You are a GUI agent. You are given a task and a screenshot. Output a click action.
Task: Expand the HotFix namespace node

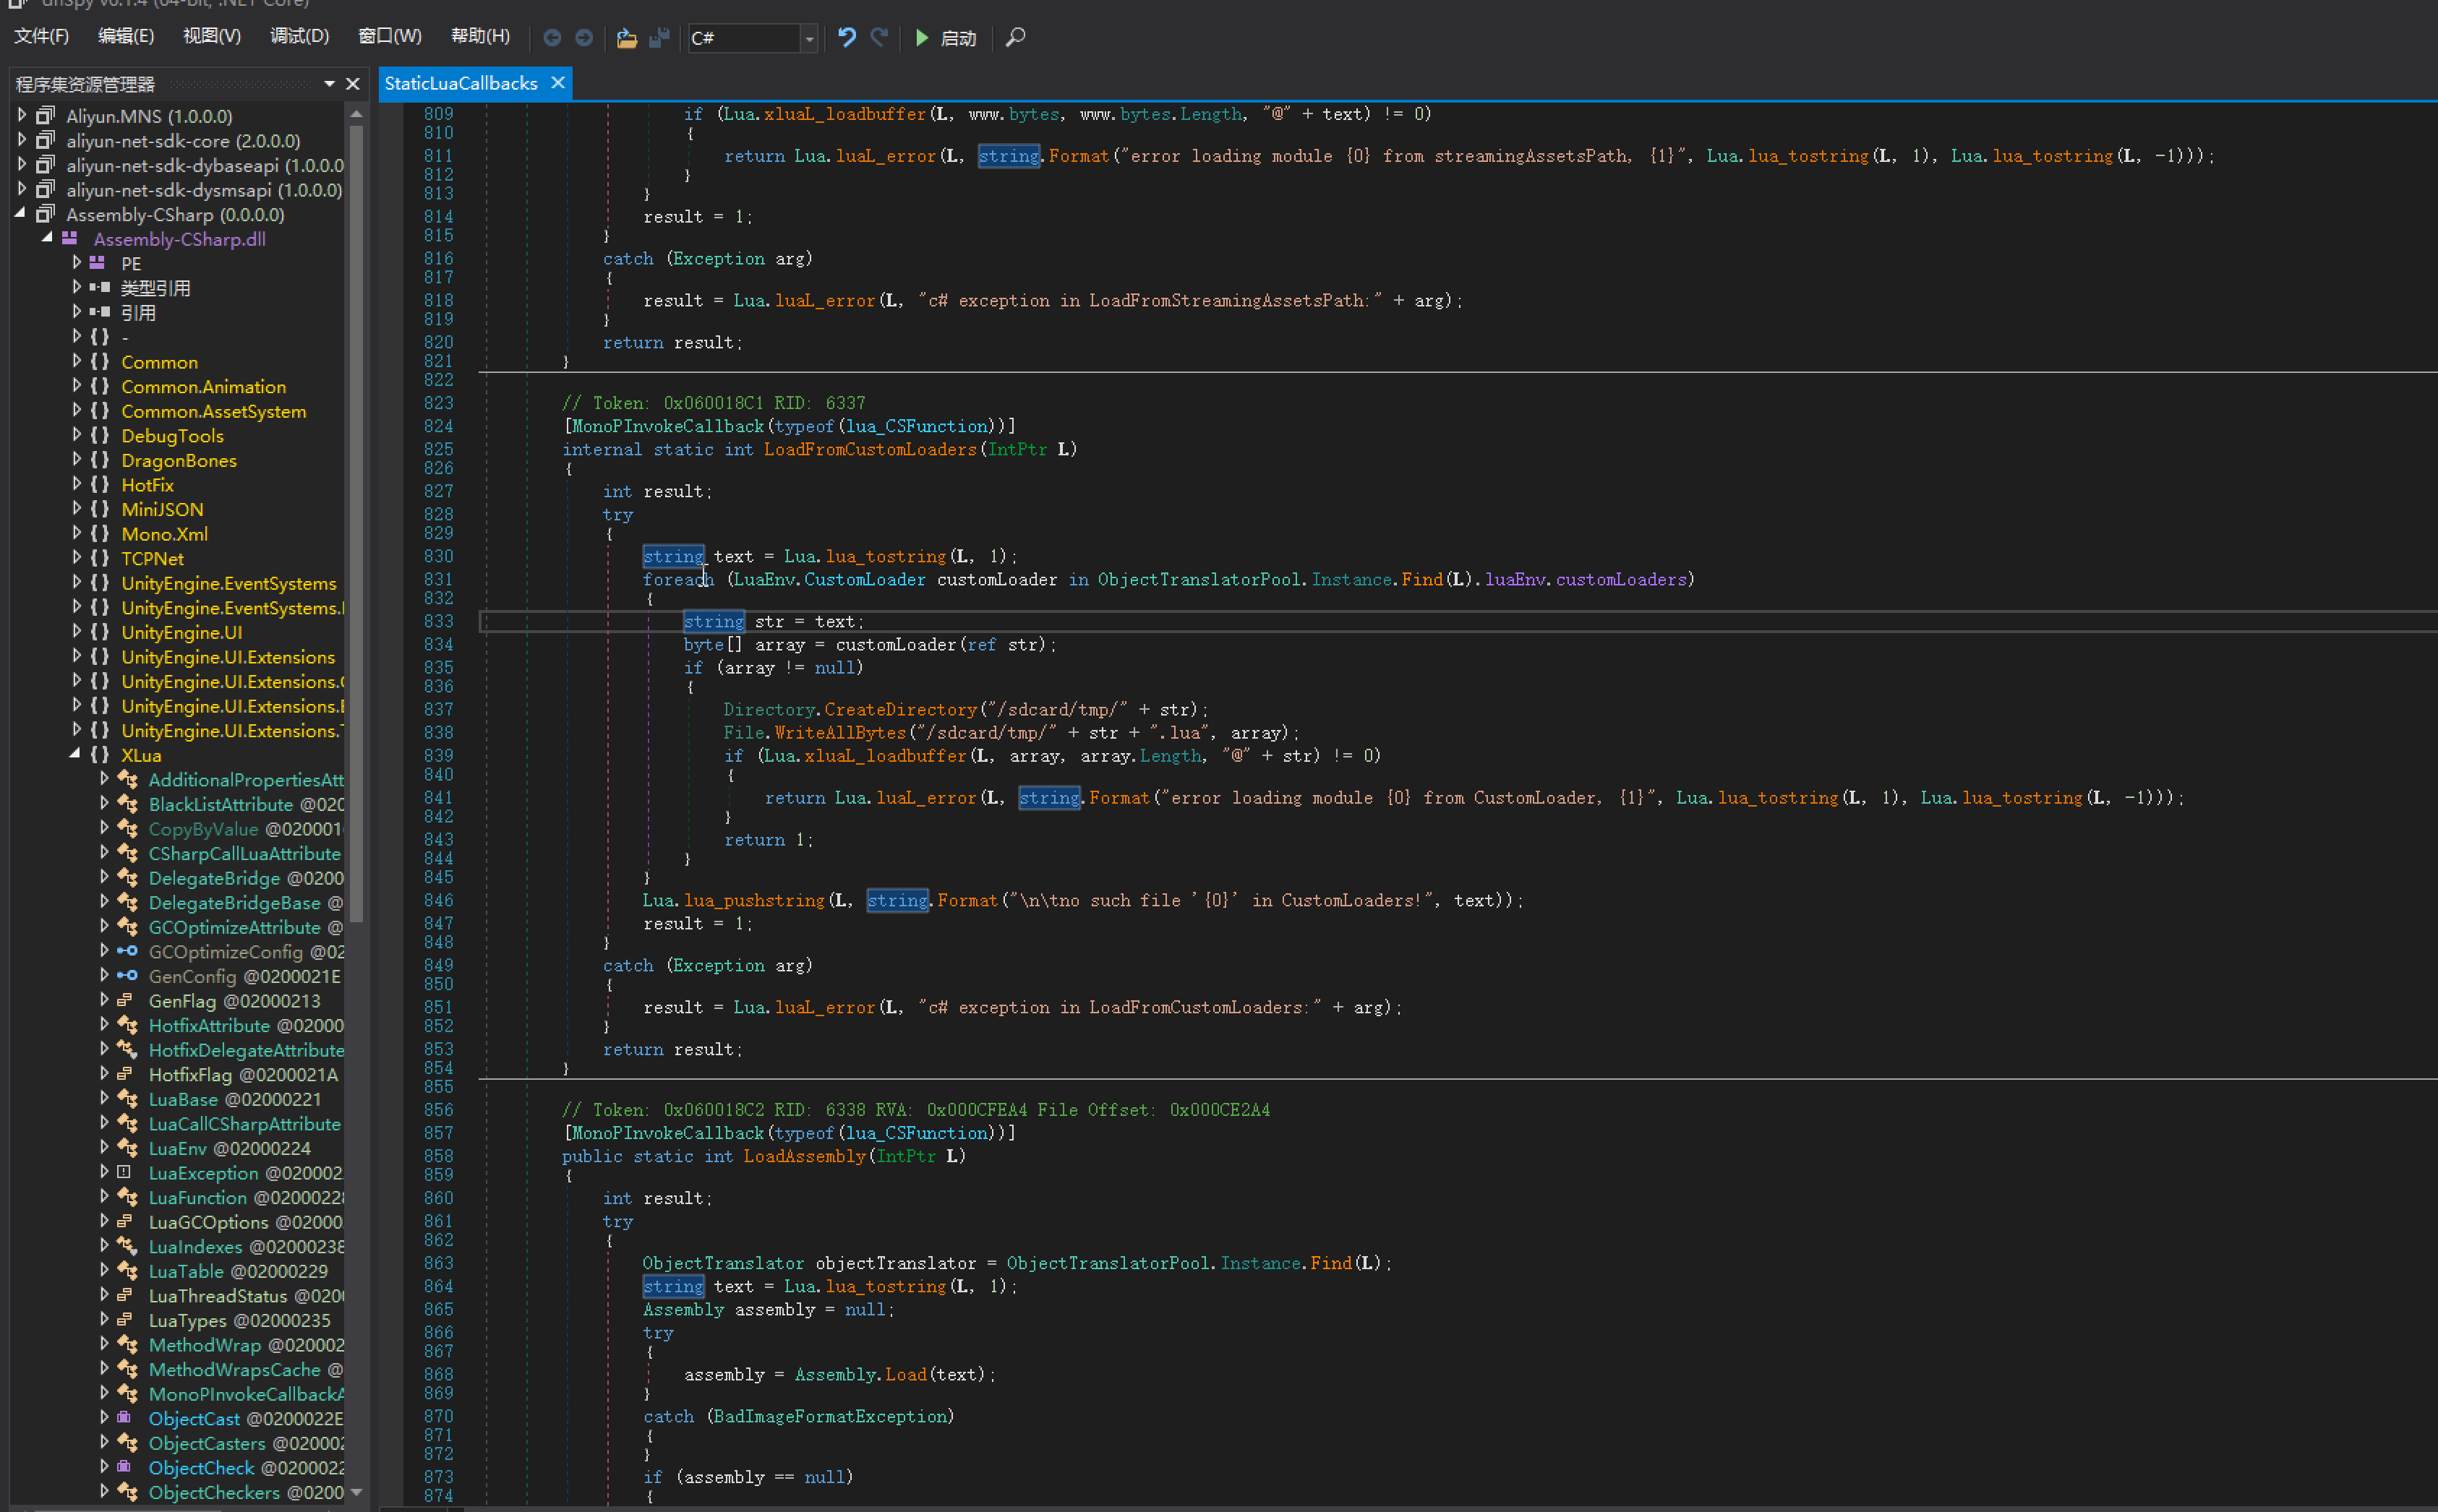coord(77,484)
